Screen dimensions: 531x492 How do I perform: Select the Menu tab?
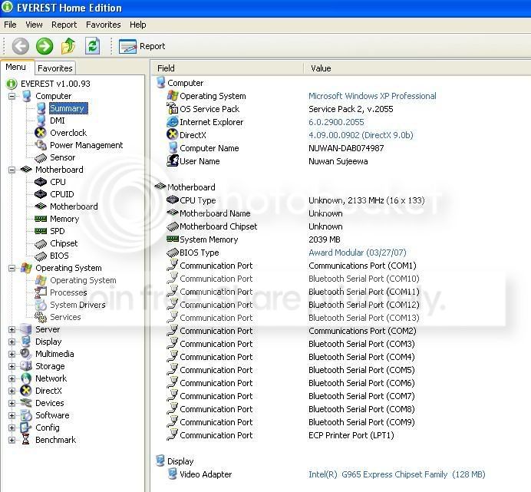pos(15,67)
